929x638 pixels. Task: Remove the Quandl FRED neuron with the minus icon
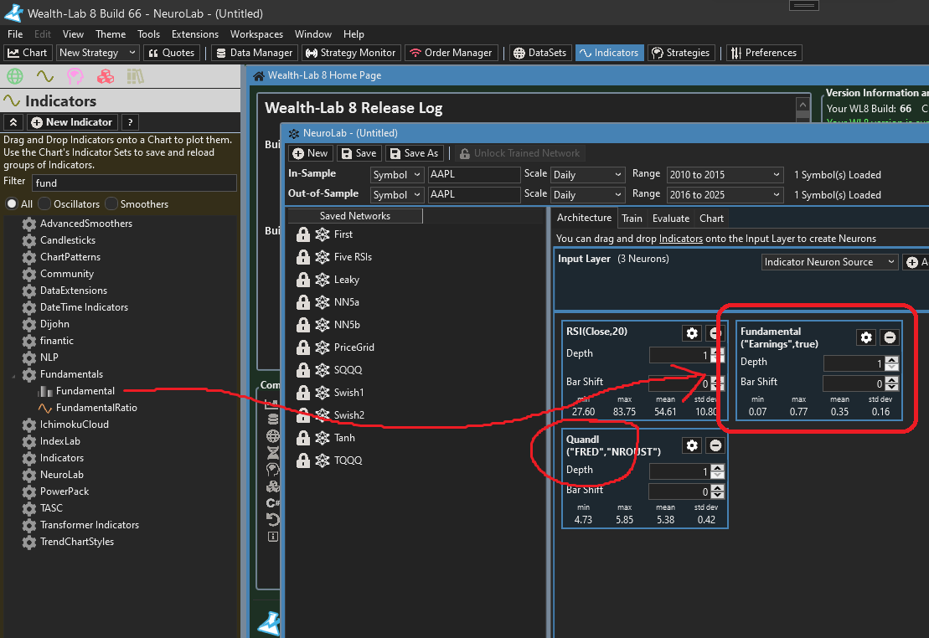715,445
